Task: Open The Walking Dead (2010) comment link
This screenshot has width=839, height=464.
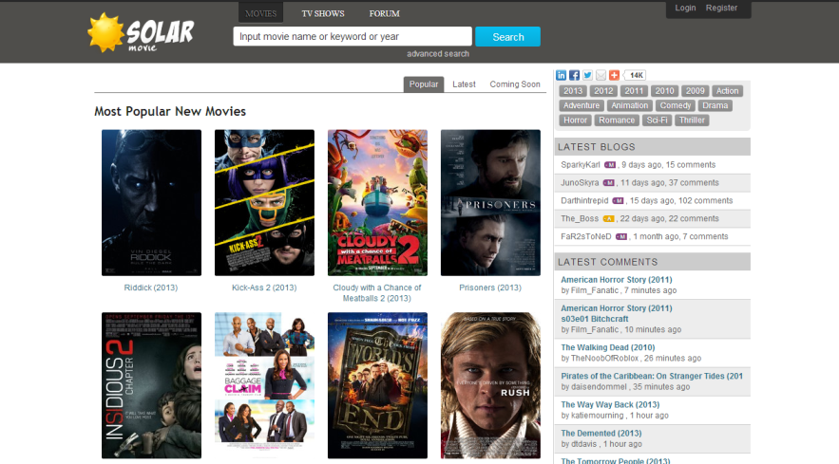Action: 608,347
